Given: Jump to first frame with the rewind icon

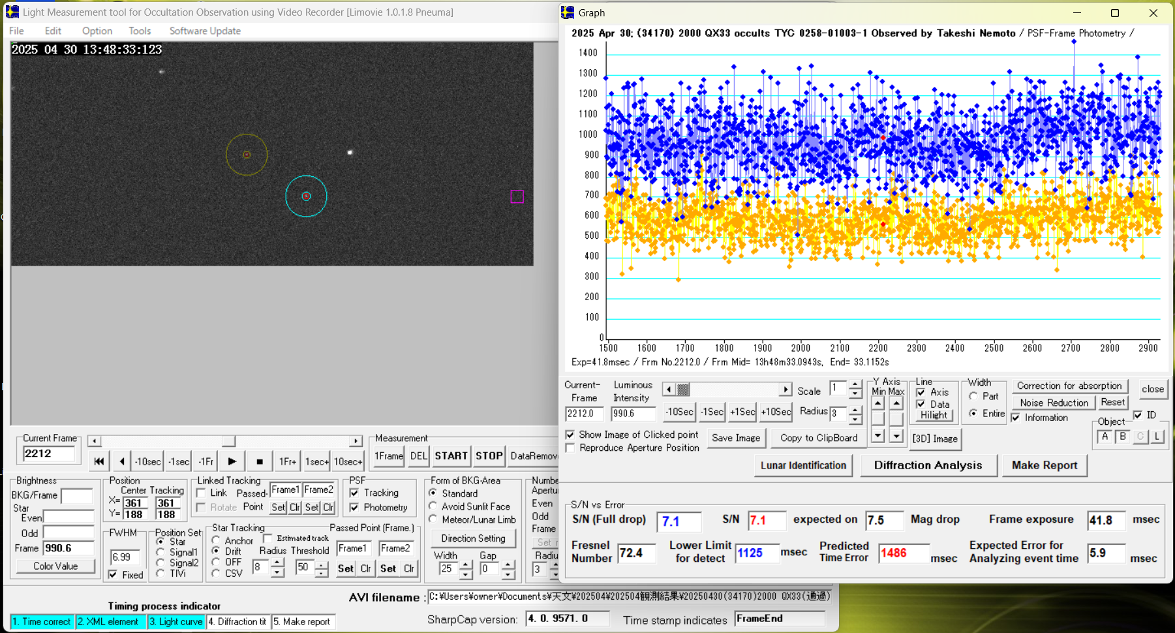Looking at the screenshot, I should (x=99, y=461).
